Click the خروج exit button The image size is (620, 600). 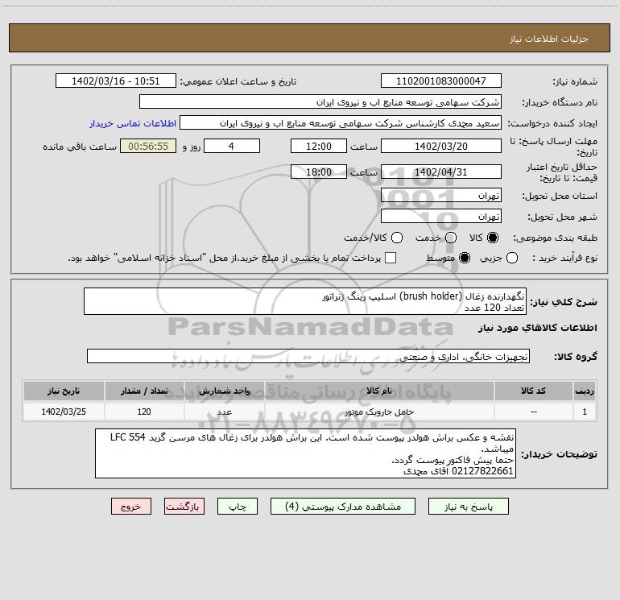(x=131, y=507)
